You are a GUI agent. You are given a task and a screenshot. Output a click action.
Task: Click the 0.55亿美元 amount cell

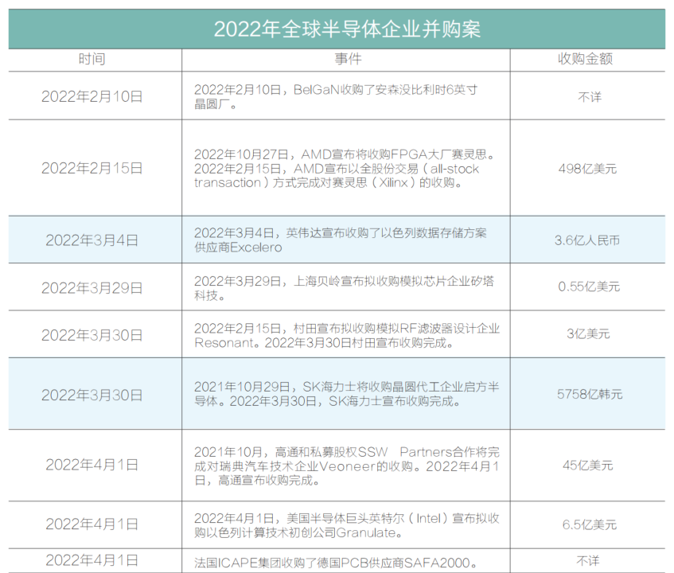click(x=588, y=286)
